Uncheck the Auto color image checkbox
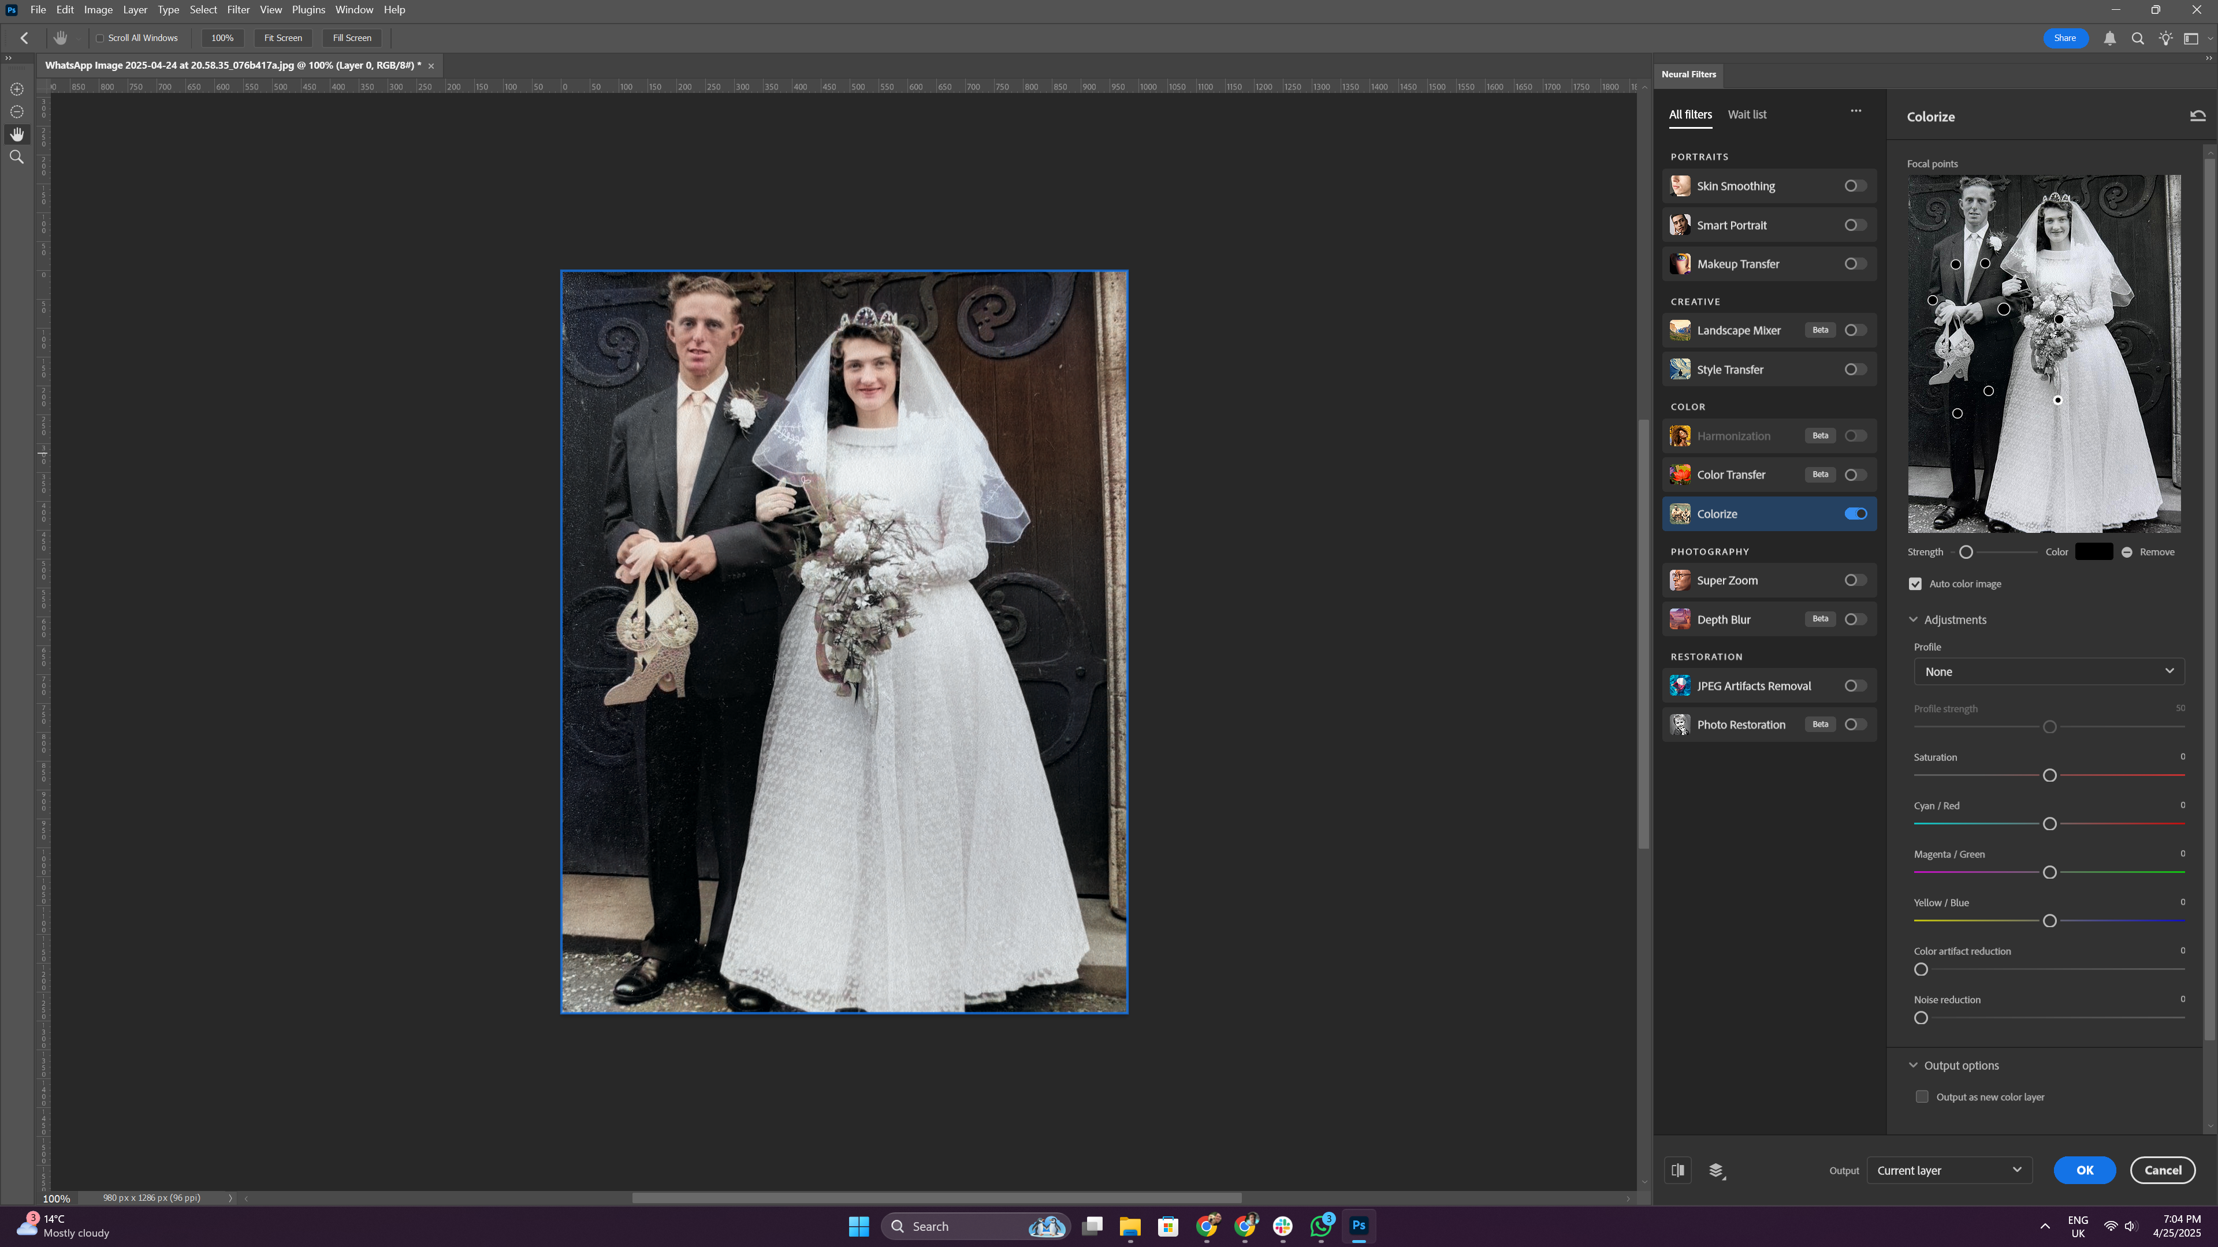 point(1915,584)
